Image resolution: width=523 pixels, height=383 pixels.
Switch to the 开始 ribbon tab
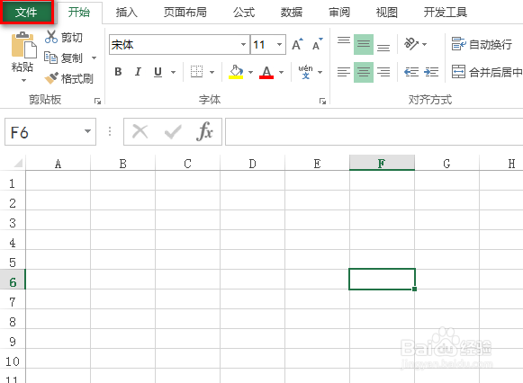pos(79,13)
